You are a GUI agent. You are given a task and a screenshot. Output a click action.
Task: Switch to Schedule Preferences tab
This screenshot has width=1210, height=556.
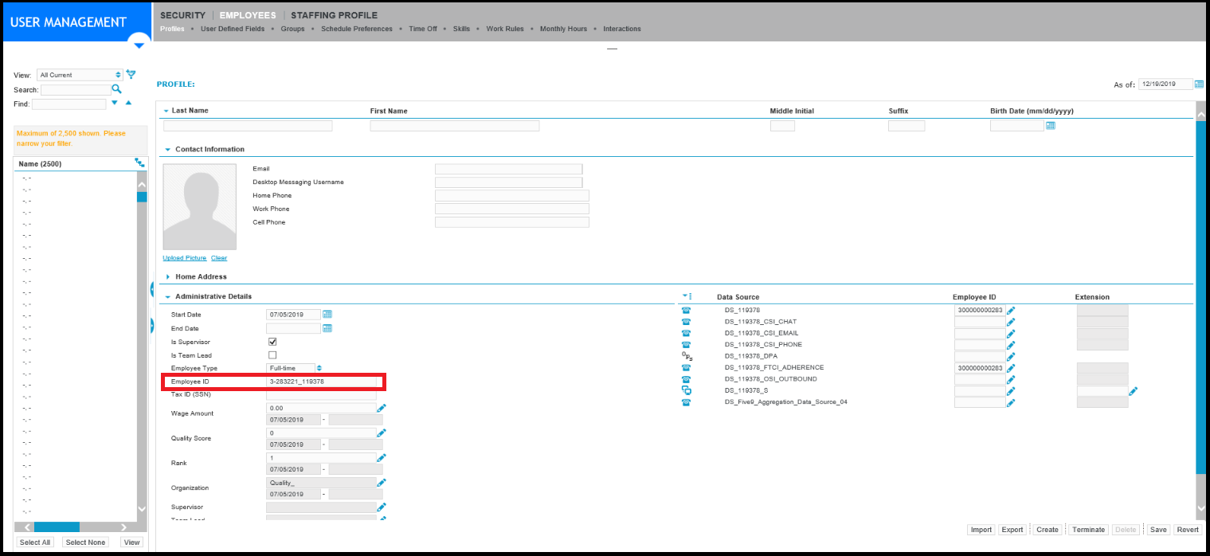(x=357, y=29)
